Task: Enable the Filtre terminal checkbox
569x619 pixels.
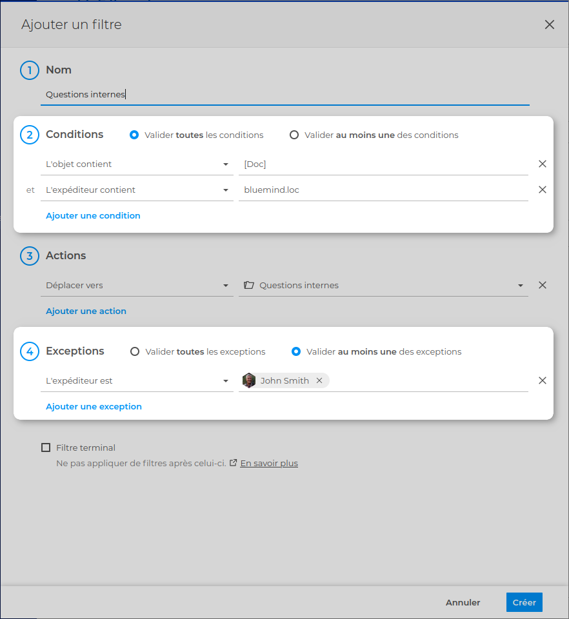Action: 46,447
